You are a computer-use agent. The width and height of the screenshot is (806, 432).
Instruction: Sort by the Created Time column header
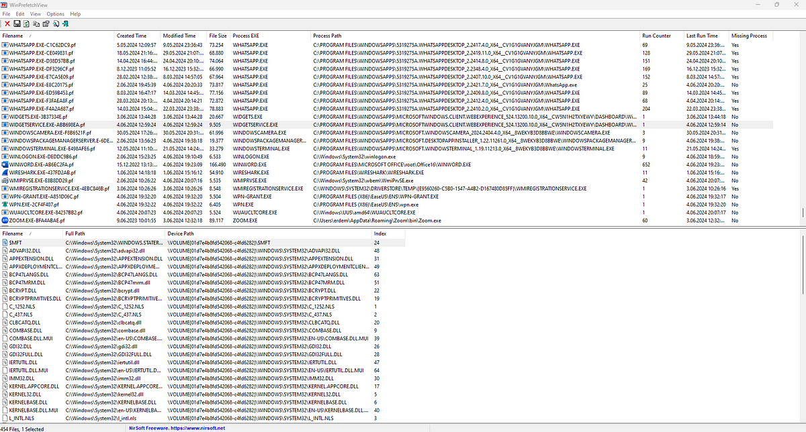(137, 35)
